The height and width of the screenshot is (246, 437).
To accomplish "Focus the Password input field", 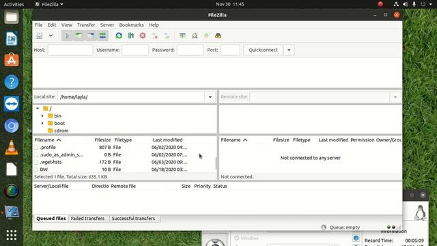I will [191, 50].
